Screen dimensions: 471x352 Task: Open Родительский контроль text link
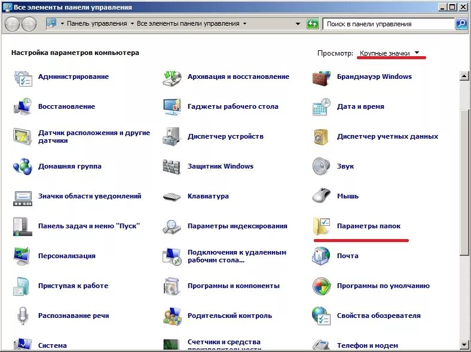coord(230,316)
